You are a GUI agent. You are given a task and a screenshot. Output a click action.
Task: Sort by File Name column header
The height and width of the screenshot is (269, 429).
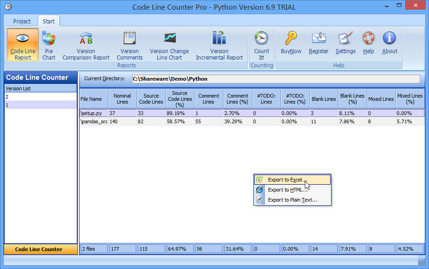tap(94, 99)
